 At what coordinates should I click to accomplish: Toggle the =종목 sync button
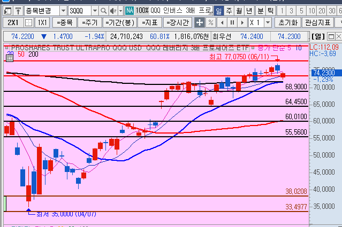(x=64, y=22)
